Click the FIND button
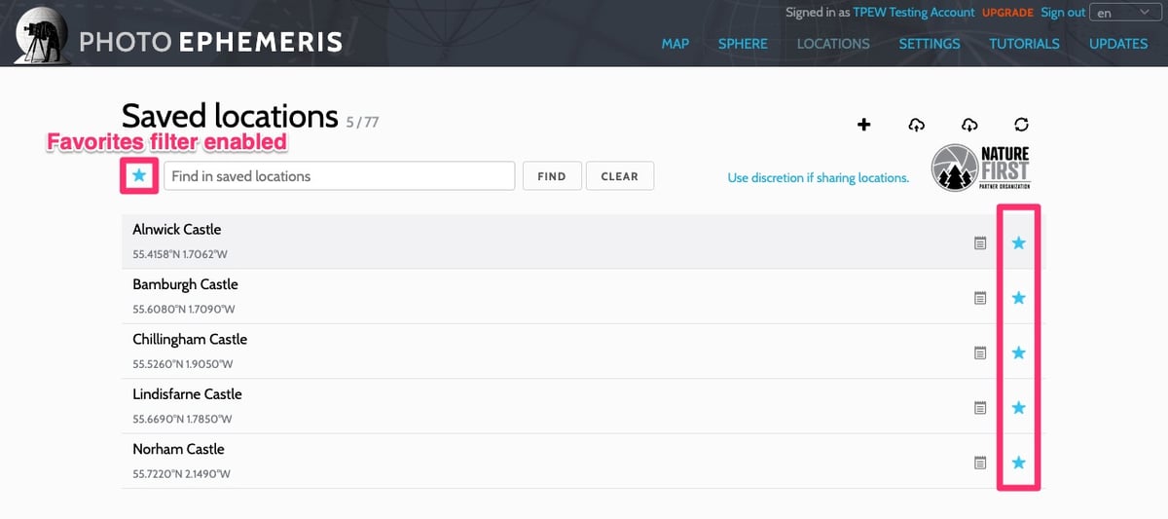The height and width of the screenshot is (519, 1168). 552,176
